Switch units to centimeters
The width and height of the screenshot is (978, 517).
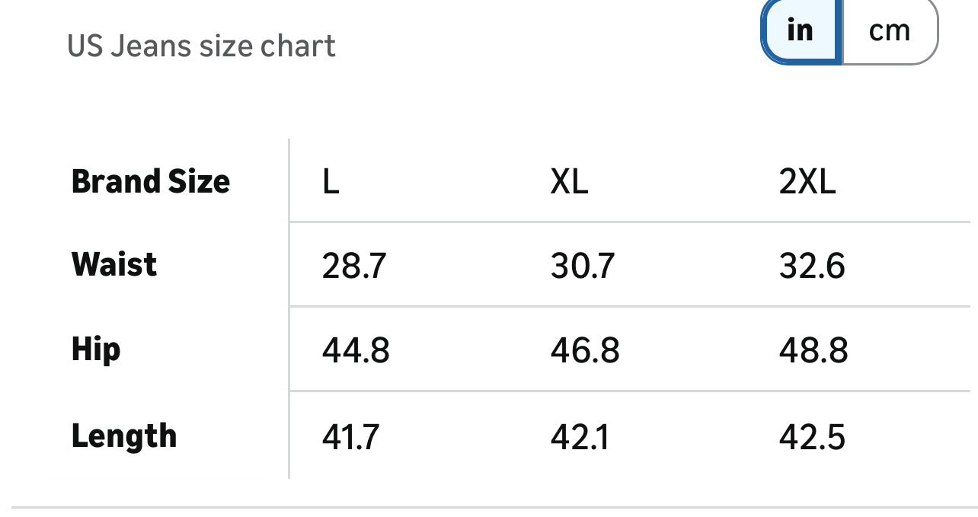click(x=889, y=30)
